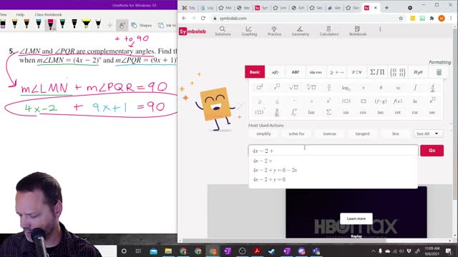
Task: Insert the greater-than-or-equal symbol
Action: pos(259,101)
